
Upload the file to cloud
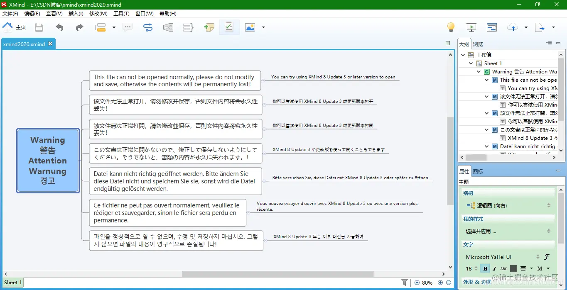point(513,27)
